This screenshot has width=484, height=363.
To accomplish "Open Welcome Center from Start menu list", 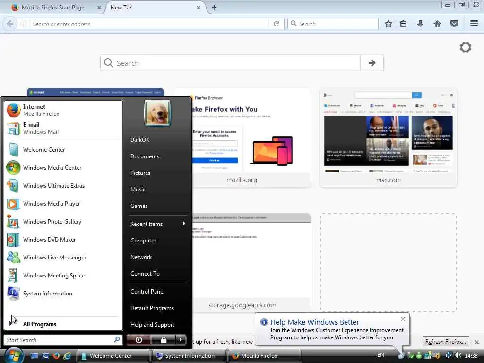I will (63, 150).
